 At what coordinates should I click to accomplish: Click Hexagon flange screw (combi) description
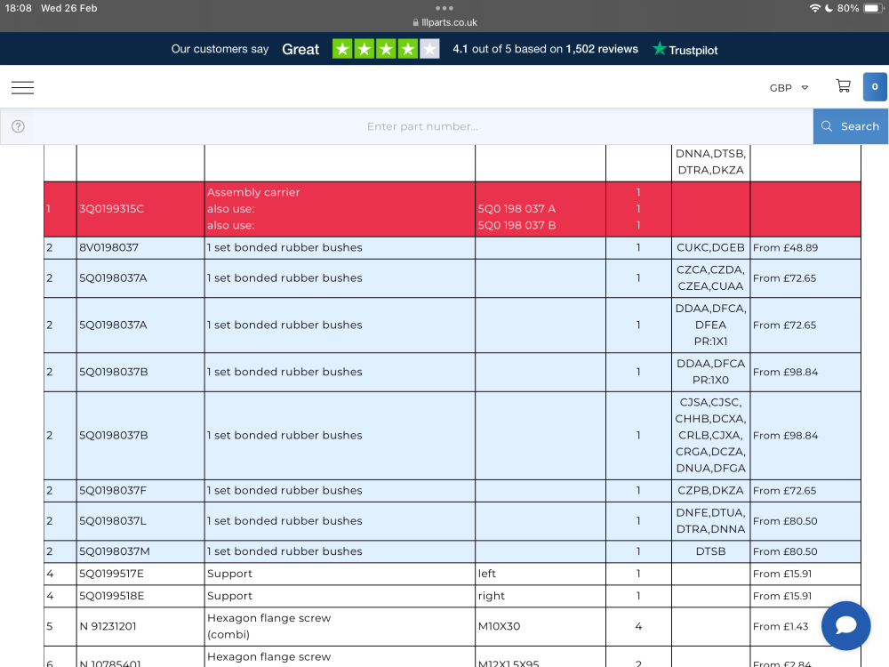[268, 626]
